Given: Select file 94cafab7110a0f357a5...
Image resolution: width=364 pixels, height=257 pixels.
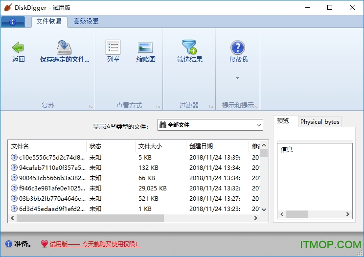Looking at the screenshot, I should (52, 167).
